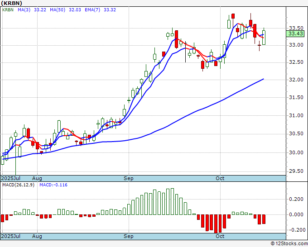
Task: Click the 0.000 MACD axis label
Action: click(296, 214)
